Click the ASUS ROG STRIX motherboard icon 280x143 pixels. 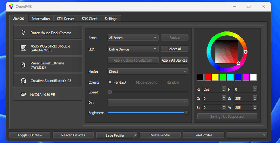[x=23, y=48]
